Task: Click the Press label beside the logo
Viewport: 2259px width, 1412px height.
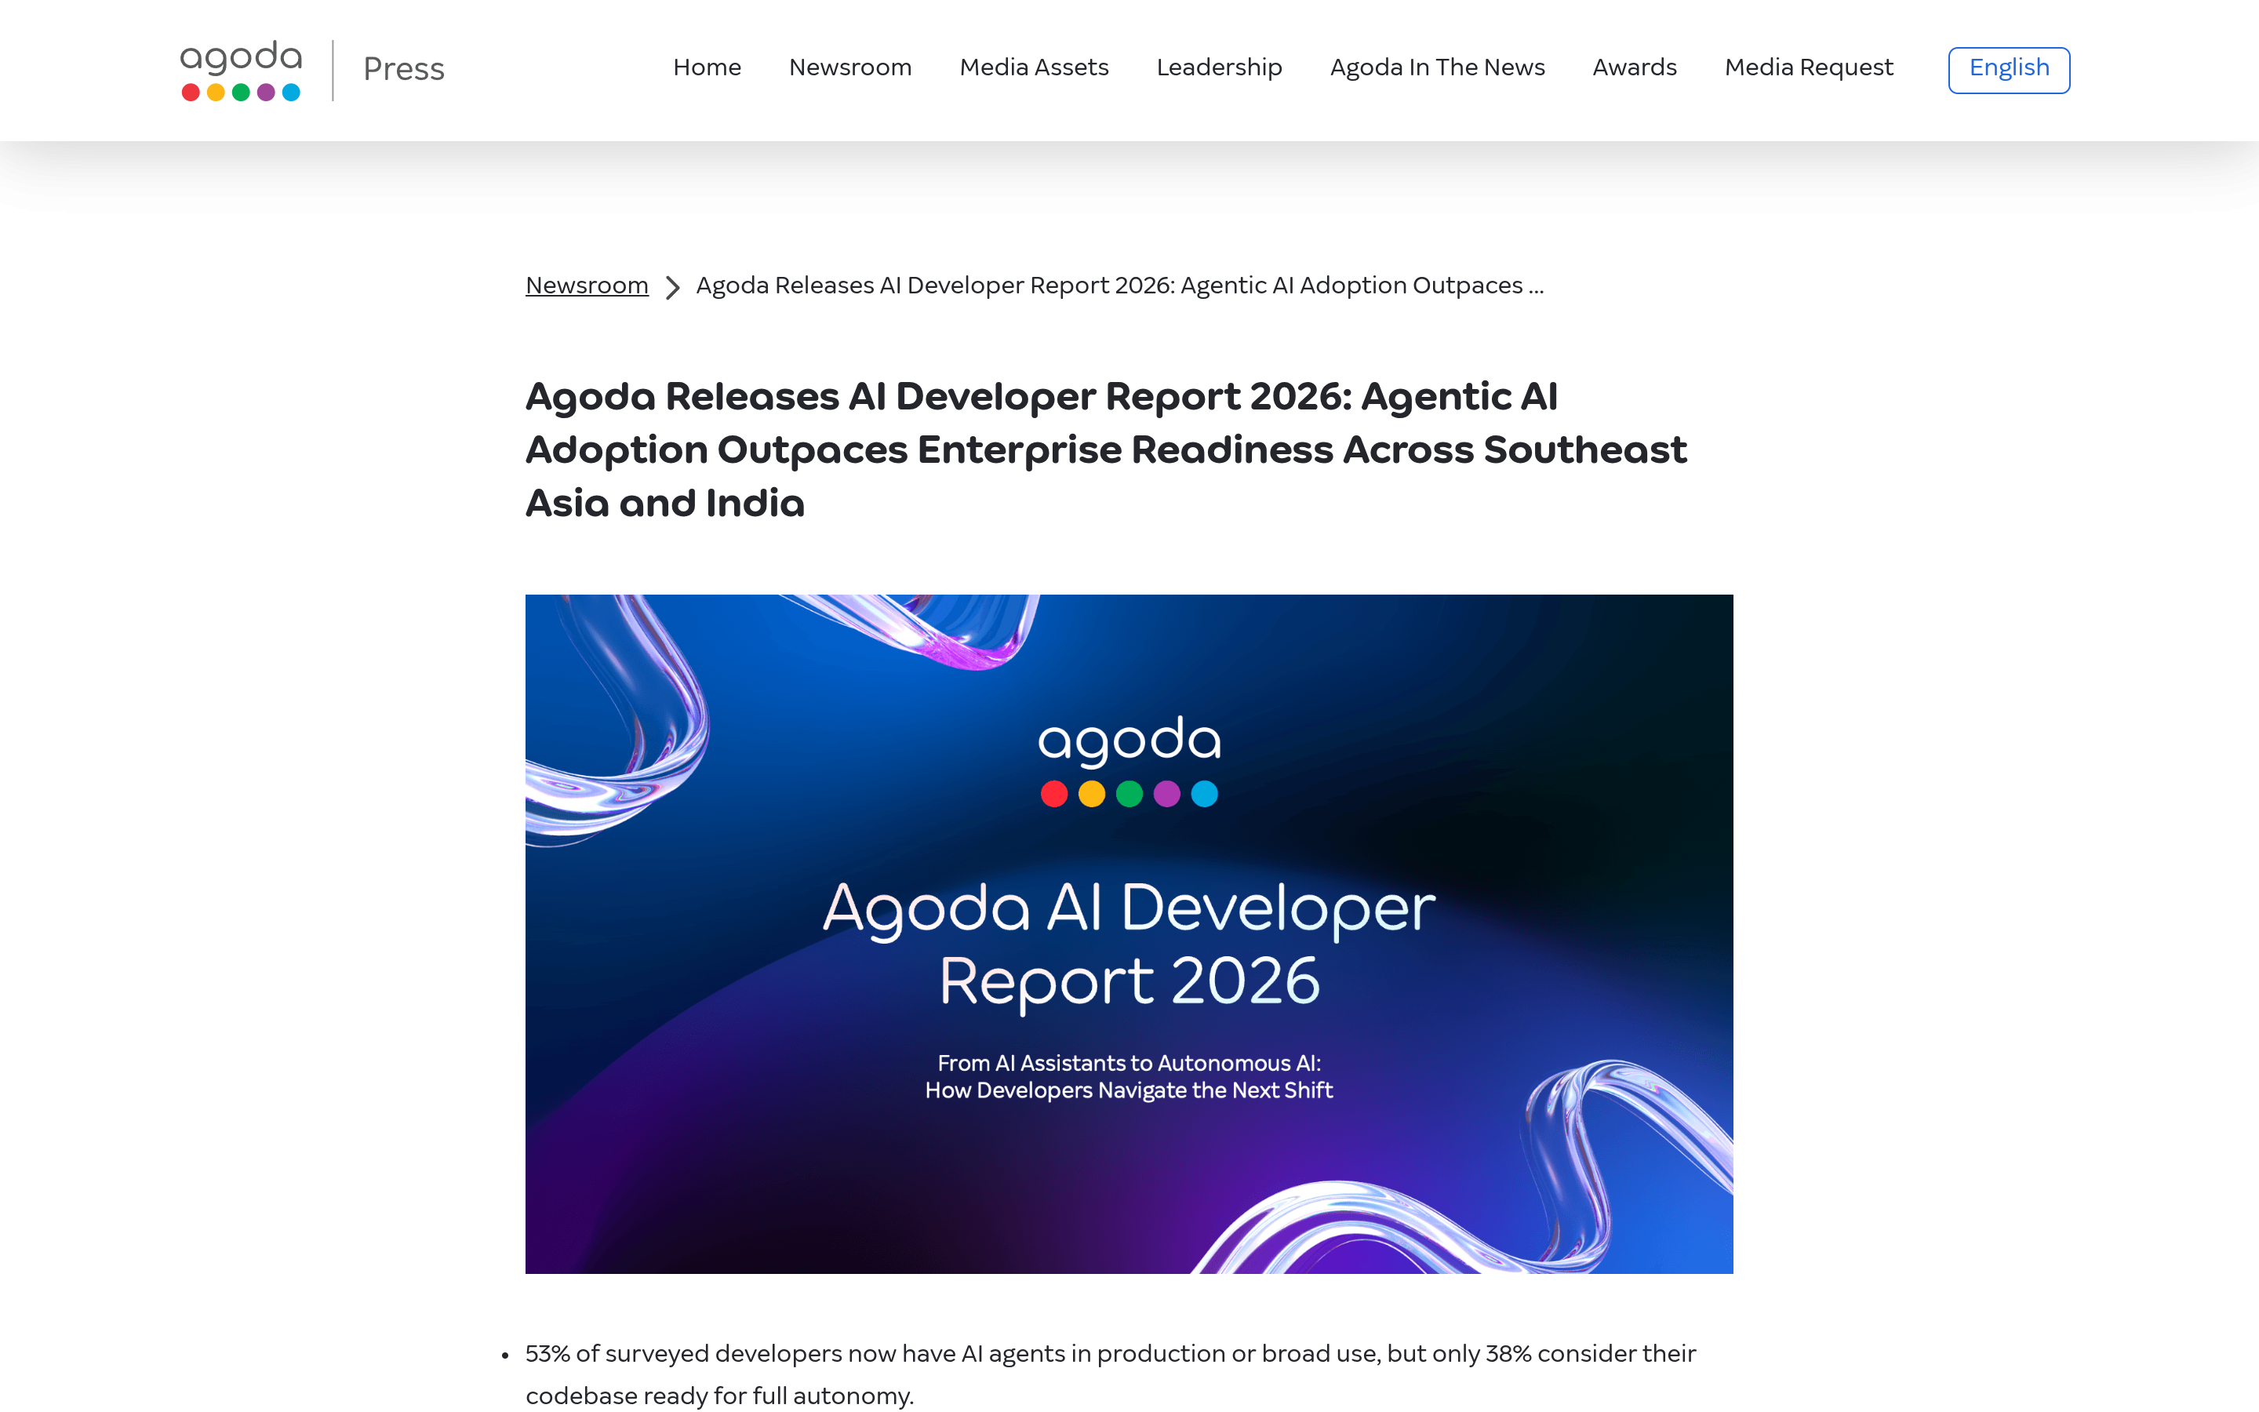Action: tap(403, 69)
